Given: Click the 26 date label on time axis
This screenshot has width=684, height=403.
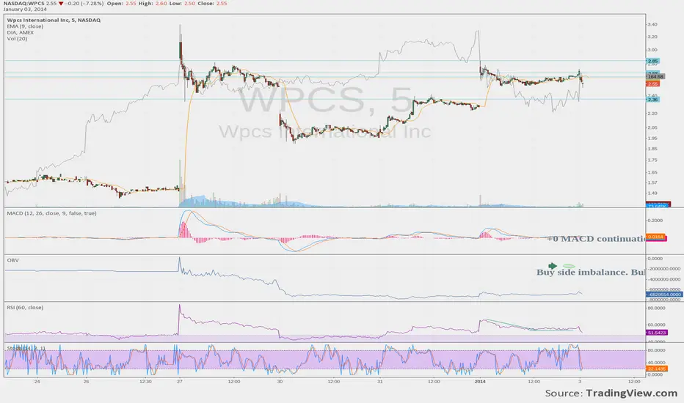Looking at the screenshot, I should click(x=86, y=381).
